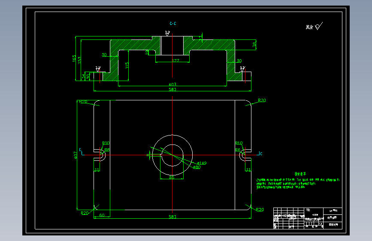Image resolution: width=372 pixels, height=241 pixels.
Task: Click the right 11 slot dimension
Action: coord(248,169)
